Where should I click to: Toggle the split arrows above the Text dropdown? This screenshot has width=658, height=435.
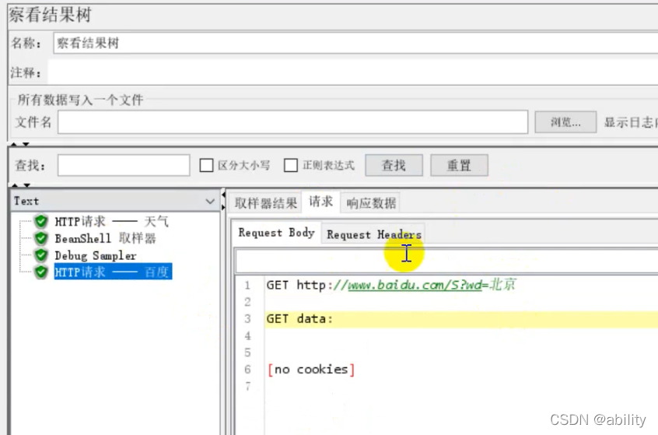point(20,185)
